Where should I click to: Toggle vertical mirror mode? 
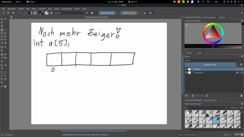(x=151, y=13)
